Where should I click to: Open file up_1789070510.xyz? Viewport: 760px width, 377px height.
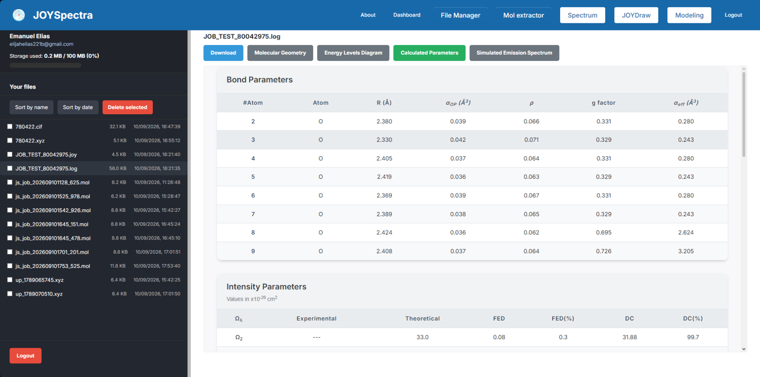coord(39,294)
